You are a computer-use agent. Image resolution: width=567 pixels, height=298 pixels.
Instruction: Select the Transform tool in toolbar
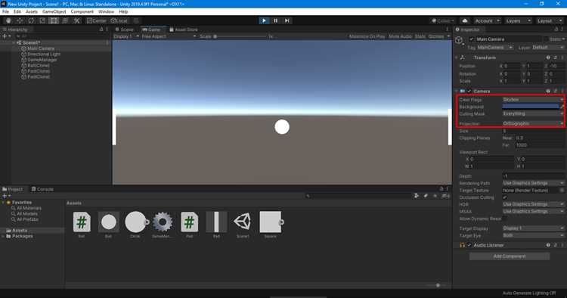coord(66,20)
